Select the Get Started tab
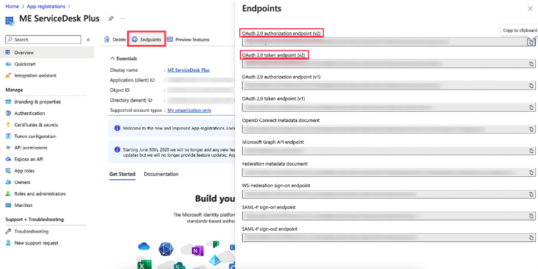Image resolution: width=538 pixels, height=269 pixels. pyautogui.click(x=122, y=174)
